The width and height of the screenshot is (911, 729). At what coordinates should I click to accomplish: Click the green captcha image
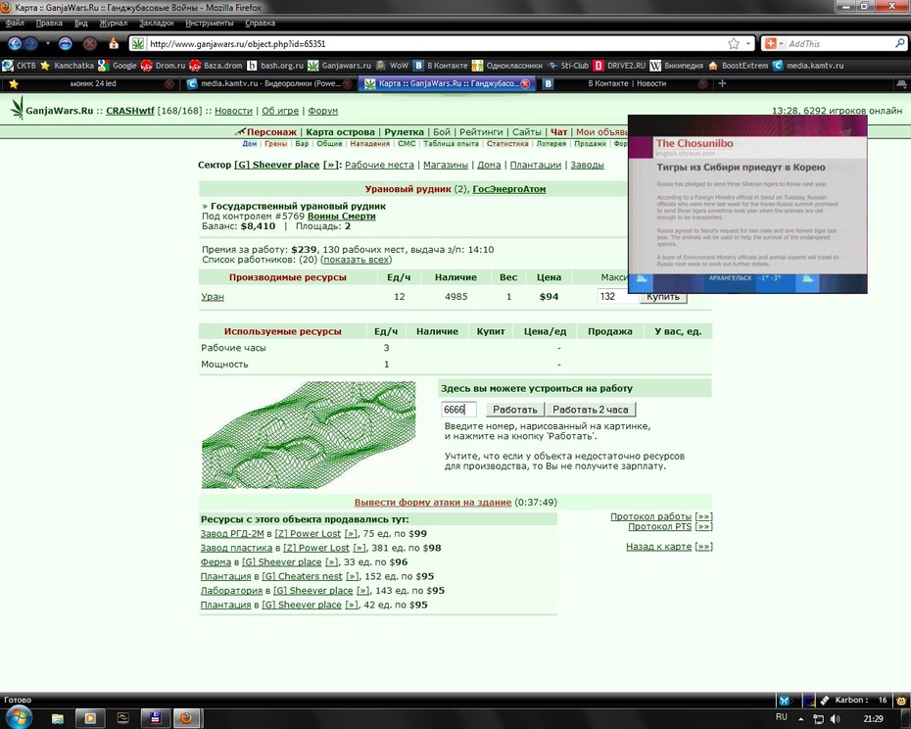[309, 435]
